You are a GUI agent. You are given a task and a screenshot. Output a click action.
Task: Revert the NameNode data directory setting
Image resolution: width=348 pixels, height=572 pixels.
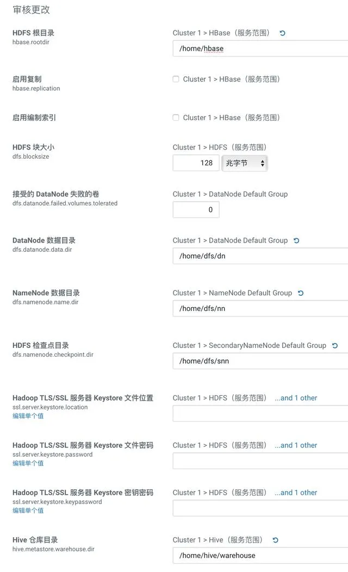tap(301, 293)
